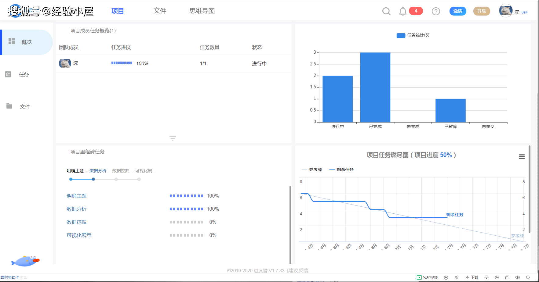The height and width of the screenshot is (282, 539).
Task: Toggle the 剩余任务 legend in burn-down chart
Action: click(x=341, y=170)
